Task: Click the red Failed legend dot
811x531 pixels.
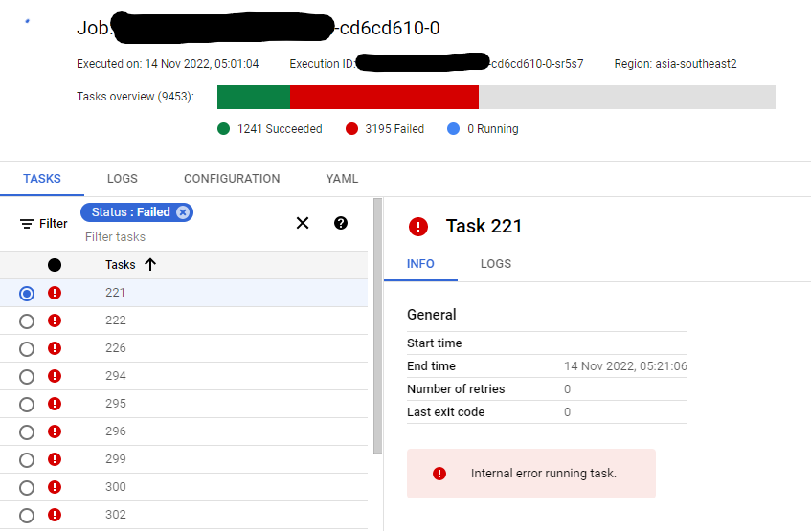Action: [x=351, y=129]
